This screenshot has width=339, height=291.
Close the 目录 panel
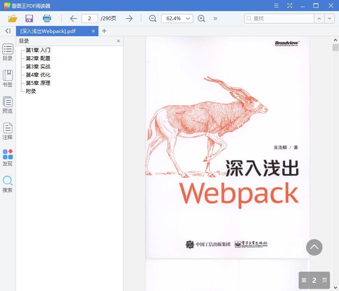point(118,41)
